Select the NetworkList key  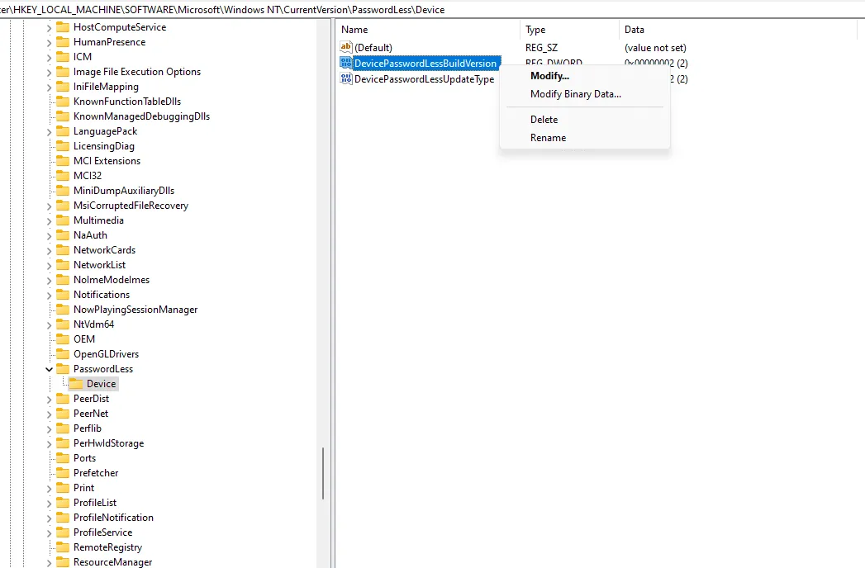tap(100, 265)
